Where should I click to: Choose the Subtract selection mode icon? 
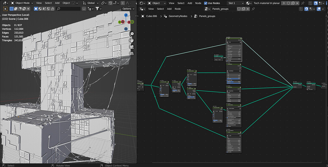[20, 9]
